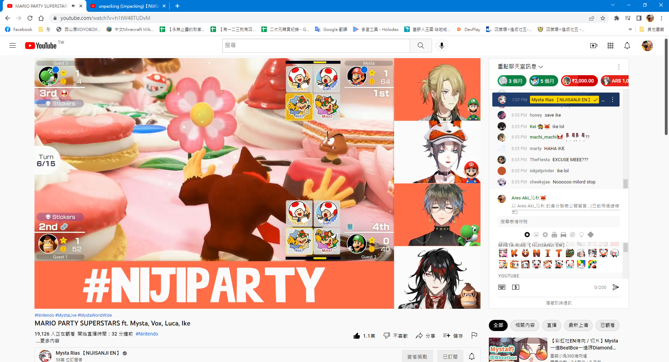Share the video (分享)

425,336
